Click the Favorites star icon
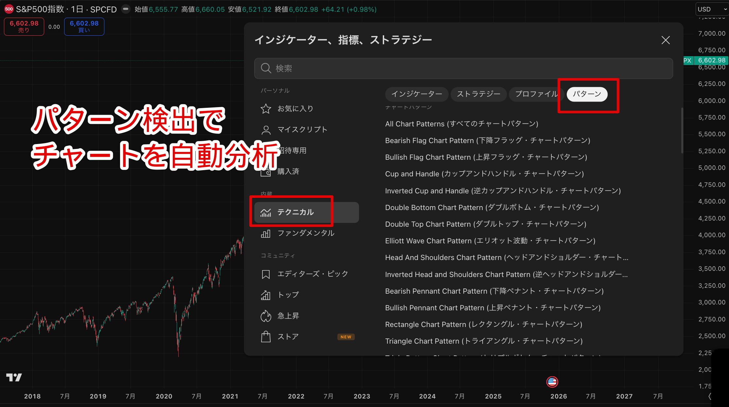This screenshot has width=729, height=407. point(266,109)
